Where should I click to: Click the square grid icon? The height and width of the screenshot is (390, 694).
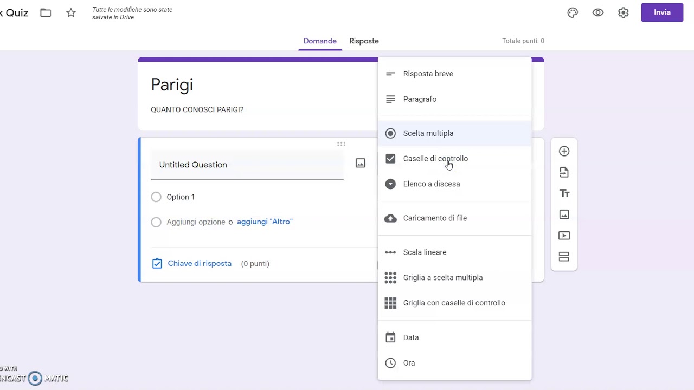(390, 303)
